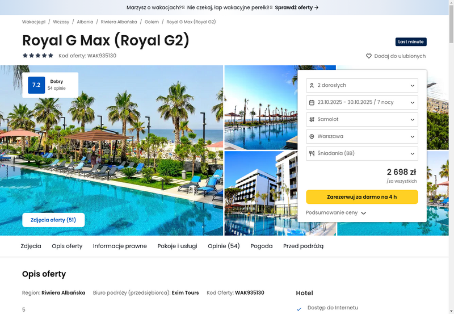Open the Riwiera Albańska breadcrumb link

[x=119, y=22]
